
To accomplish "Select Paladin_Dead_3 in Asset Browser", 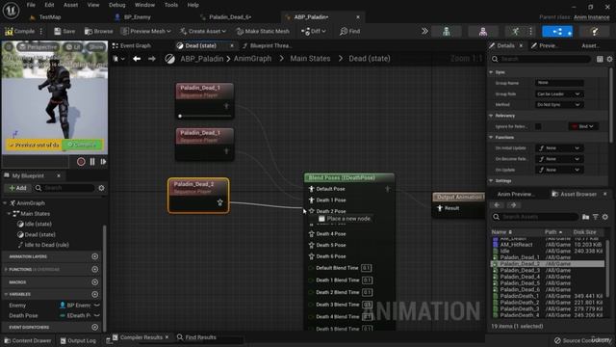I will tap(520, 270).
